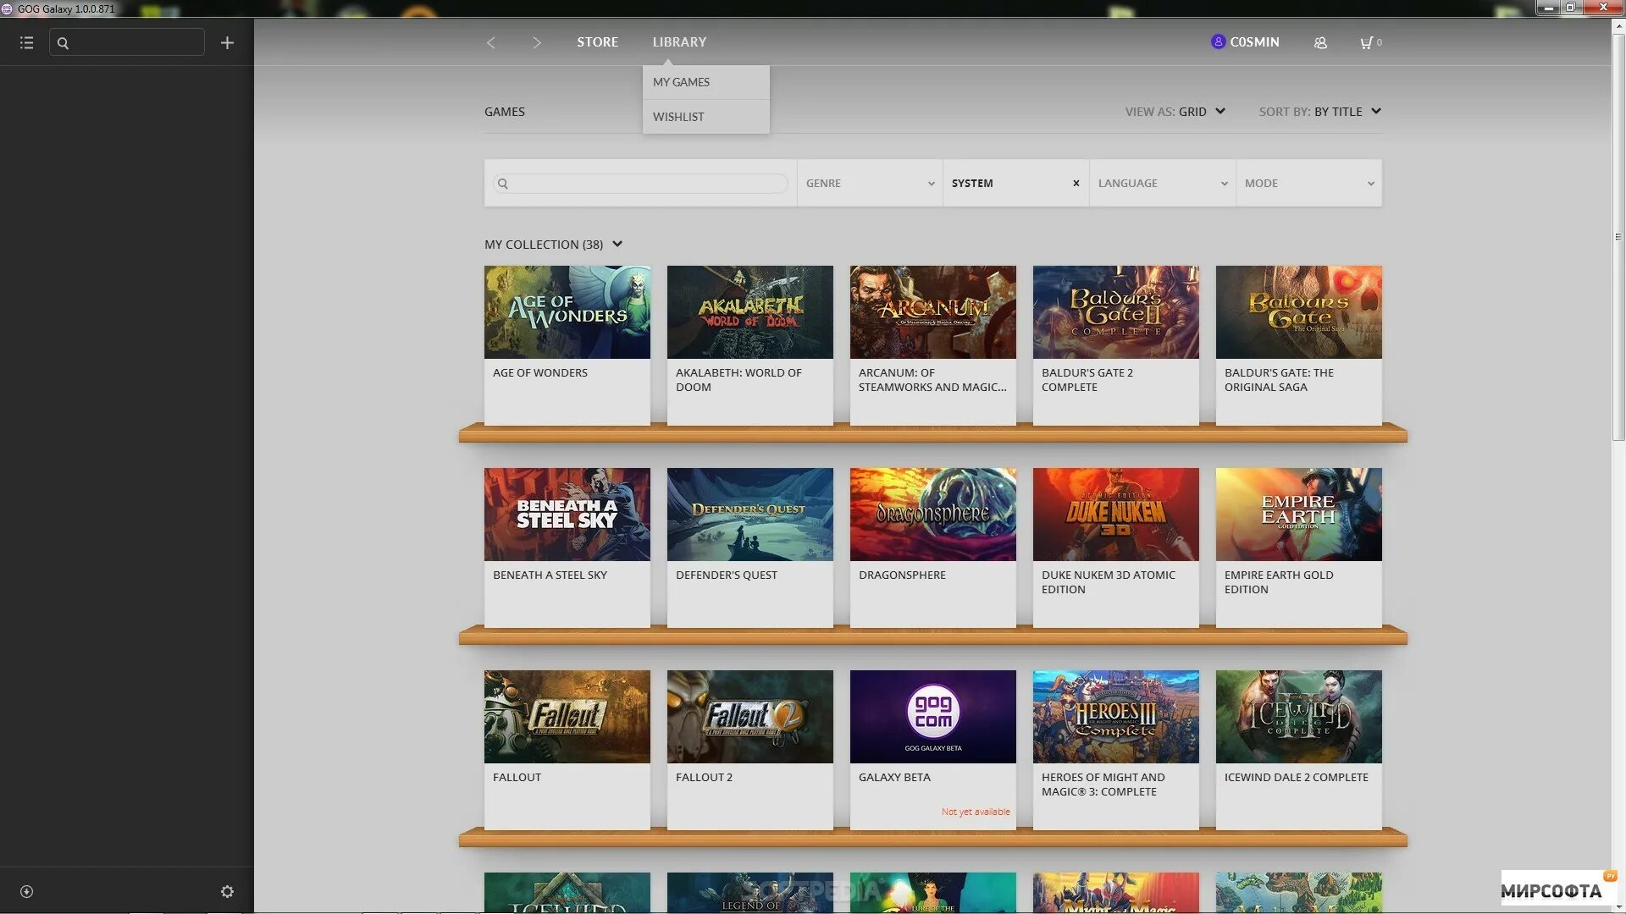This screenshot has height=914, width=1626.
Task: Select WISHLIST from library menu
Action: [x=706, y=117]
